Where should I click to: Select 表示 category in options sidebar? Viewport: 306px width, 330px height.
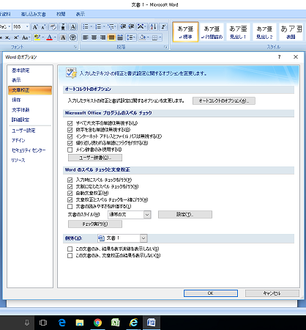tap(16, 80)
